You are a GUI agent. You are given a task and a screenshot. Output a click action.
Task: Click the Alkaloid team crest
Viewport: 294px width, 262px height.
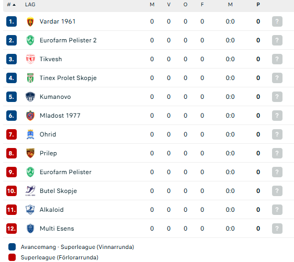[30, 210]
